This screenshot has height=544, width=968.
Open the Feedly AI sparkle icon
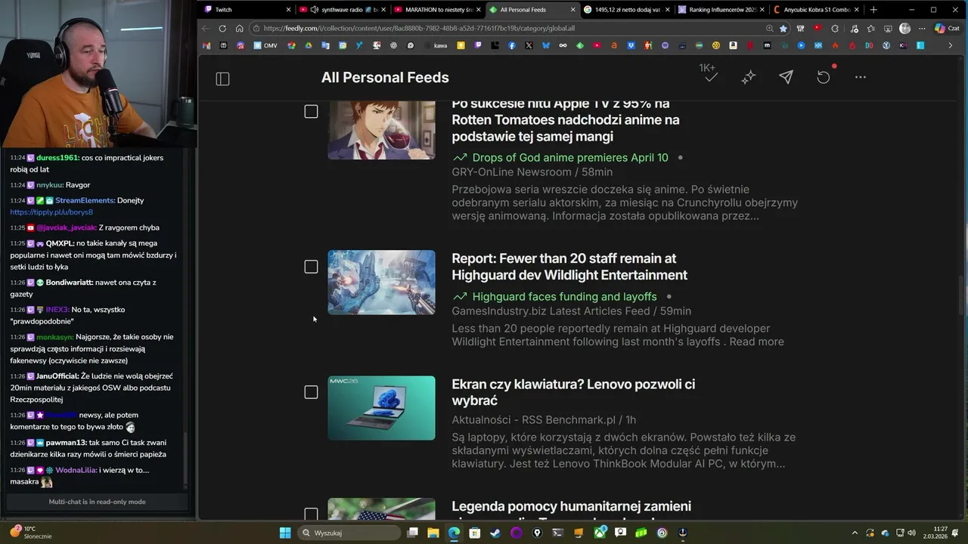pos(749,77)
